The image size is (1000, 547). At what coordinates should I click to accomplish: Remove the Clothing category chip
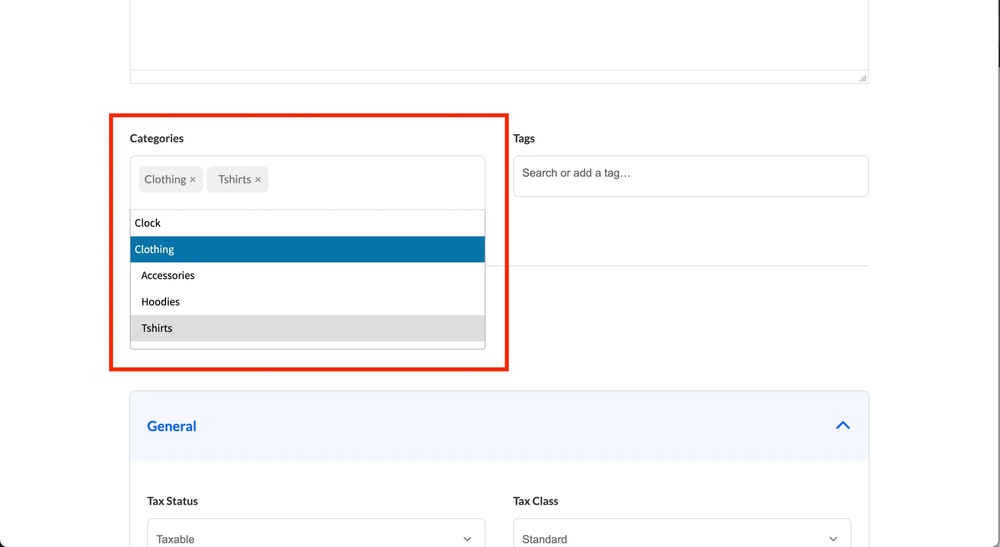click(193, 180)
